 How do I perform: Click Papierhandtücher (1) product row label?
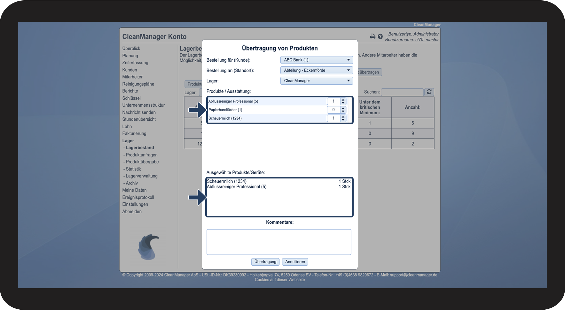coord(225,110)
